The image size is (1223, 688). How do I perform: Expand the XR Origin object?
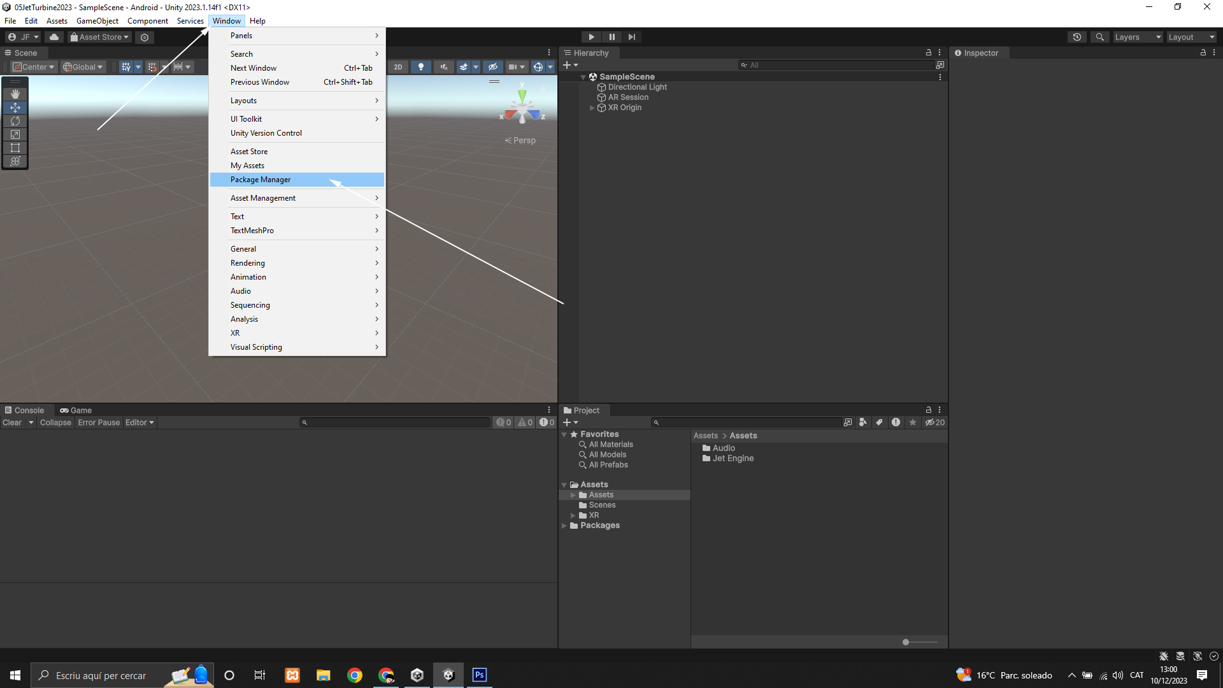[x=592, y=108]
